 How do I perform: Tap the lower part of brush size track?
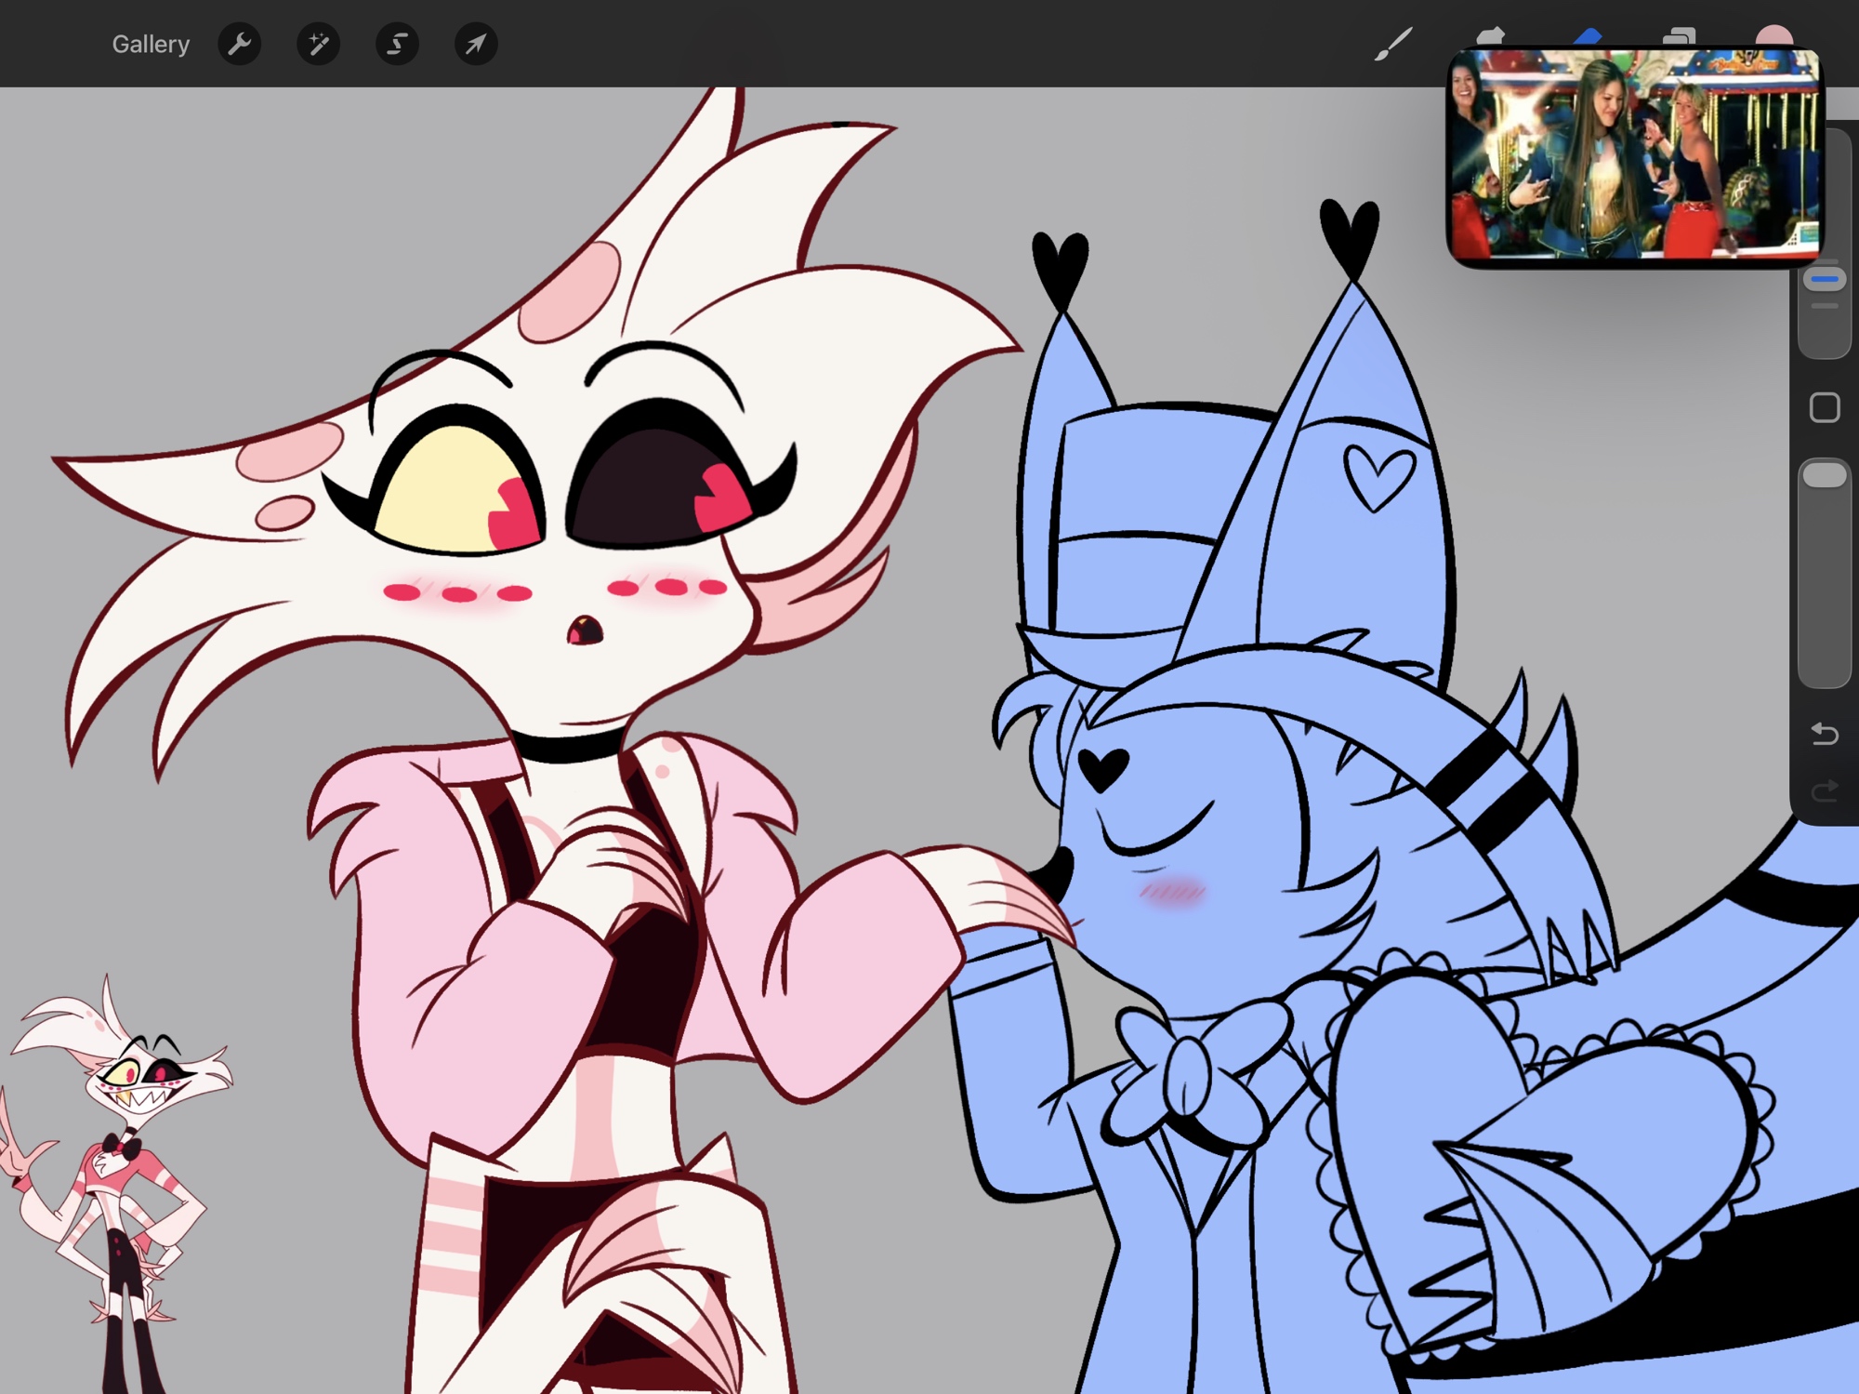[x=1825, y=335]
